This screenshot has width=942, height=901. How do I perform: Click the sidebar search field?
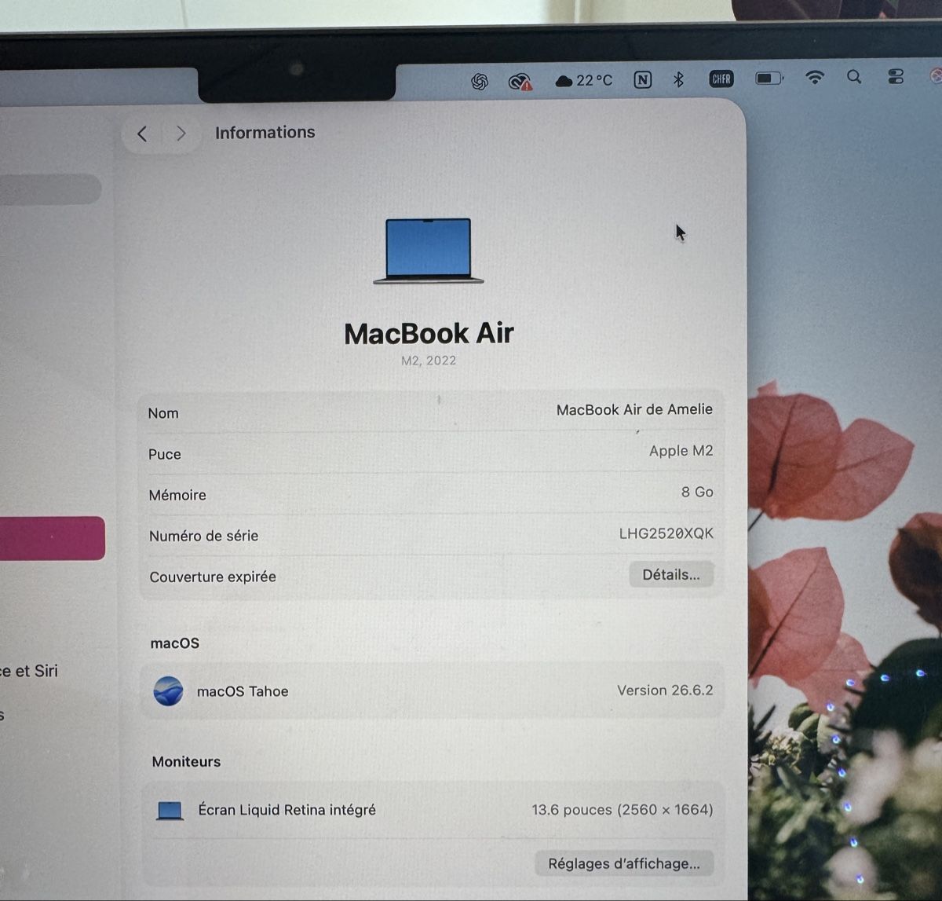(50, 189)
